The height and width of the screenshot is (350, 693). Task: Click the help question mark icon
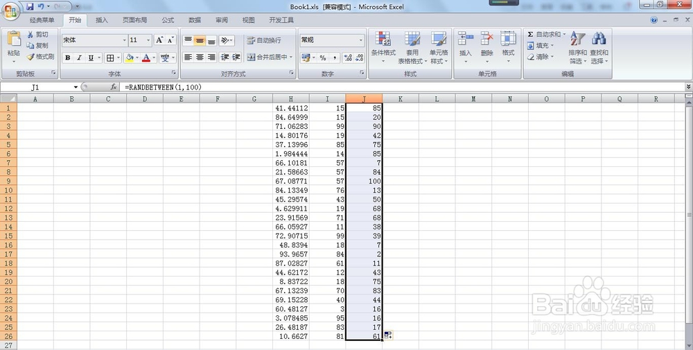pos(654,20)
